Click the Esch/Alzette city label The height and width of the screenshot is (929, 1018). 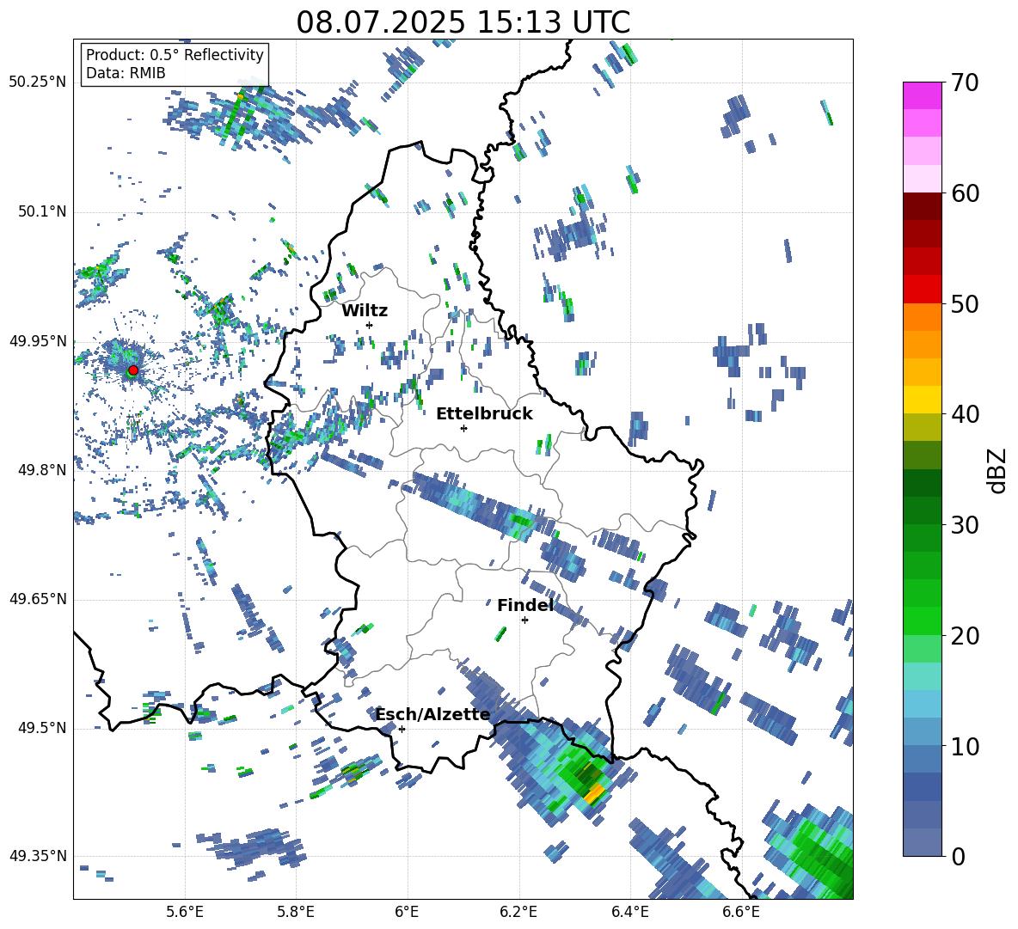432,714
